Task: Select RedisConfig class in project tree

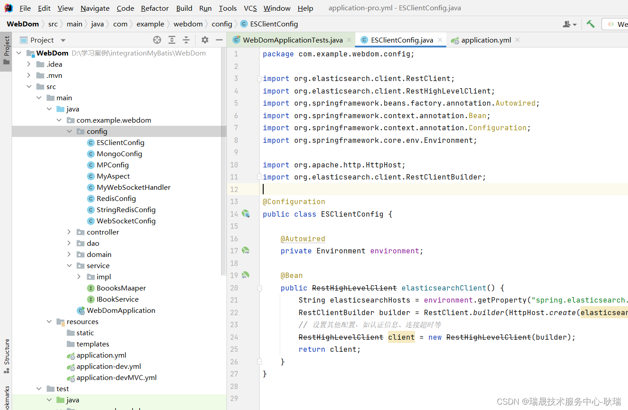Action: [x=116, y=198]
